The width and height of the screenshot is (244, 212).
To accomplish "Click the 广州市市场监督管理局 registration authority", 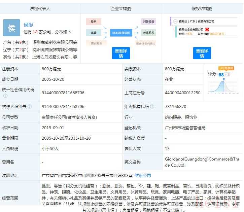I will tap(185, 128).
